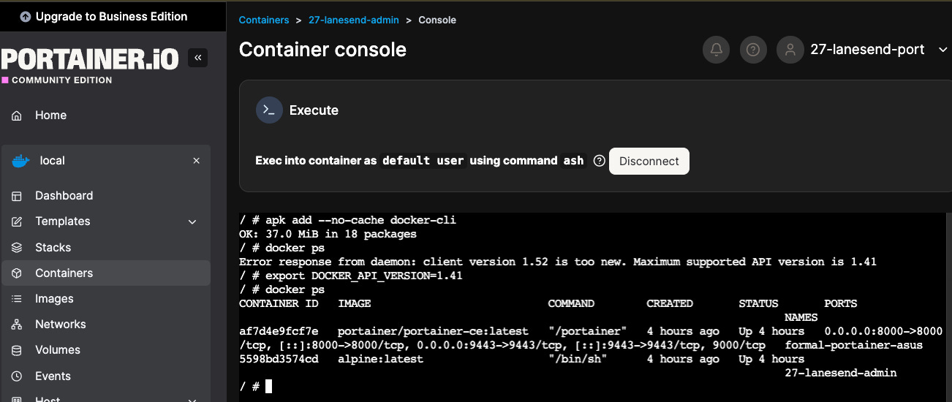The image size is (952, 402).
Task: Click Console breadcrumb text
Action: tap(437, 20)
